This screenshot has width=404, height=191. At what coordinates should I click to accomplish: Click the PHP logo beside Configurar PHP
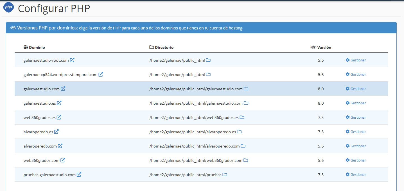8,7
